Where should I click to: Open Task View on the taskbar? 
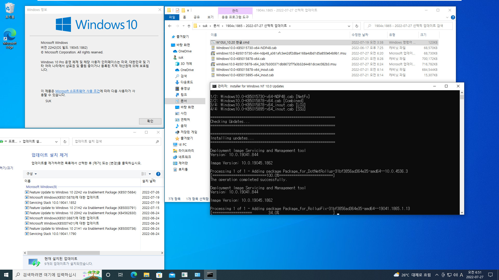[x=121, y=275]
